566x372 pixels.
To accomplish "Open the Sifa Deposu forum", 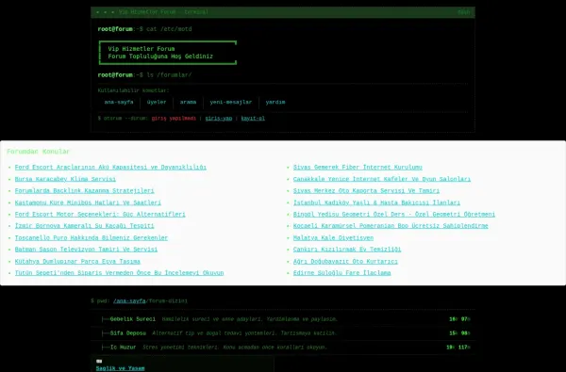I will (127, 333).
